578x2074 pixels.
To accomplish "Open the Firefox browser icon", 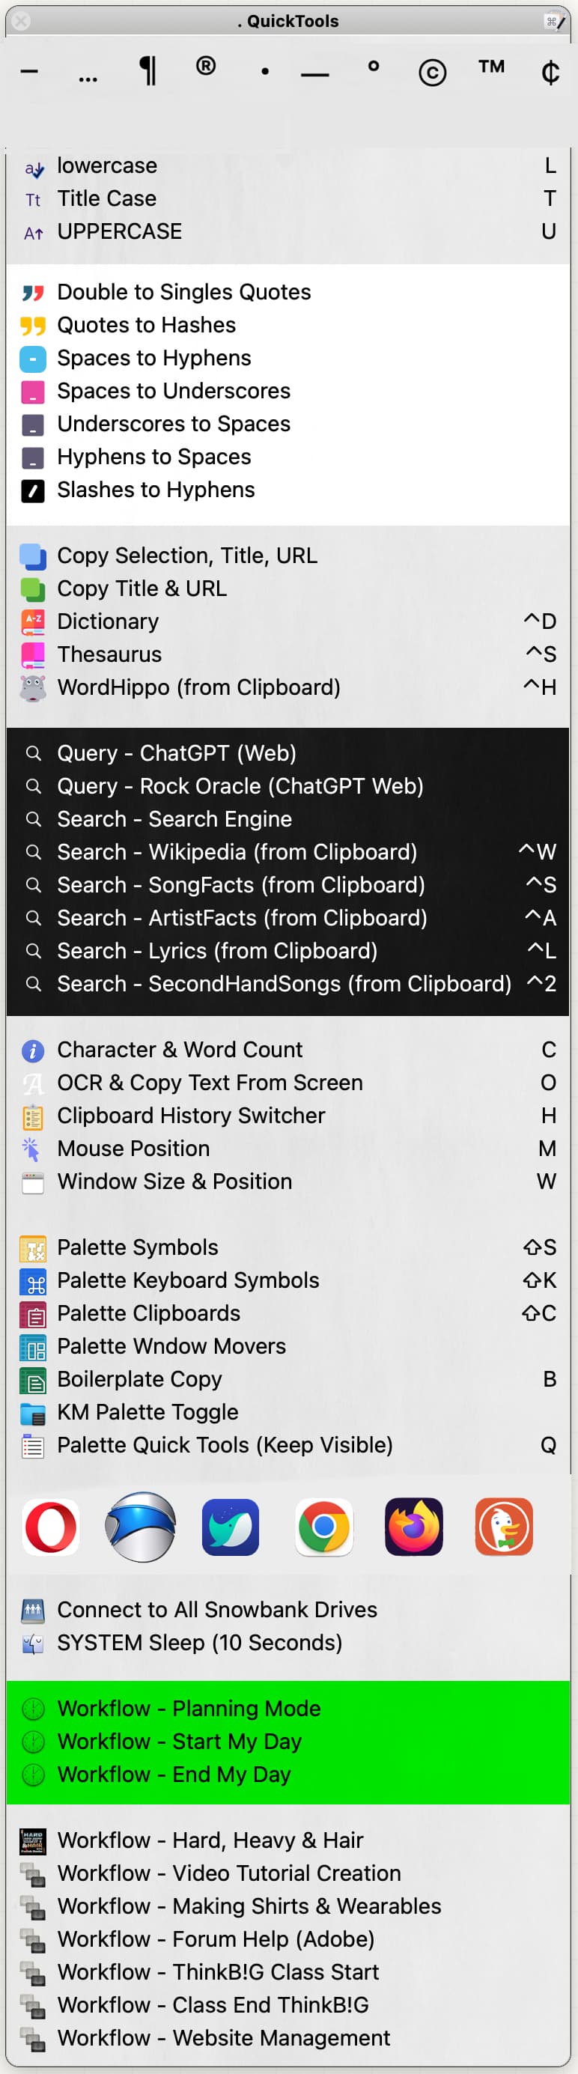I will tap(414, 1527).
